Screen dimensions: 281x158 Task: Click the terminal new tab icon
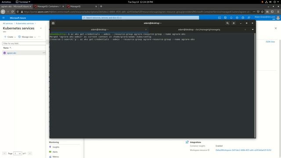point(53,23)
